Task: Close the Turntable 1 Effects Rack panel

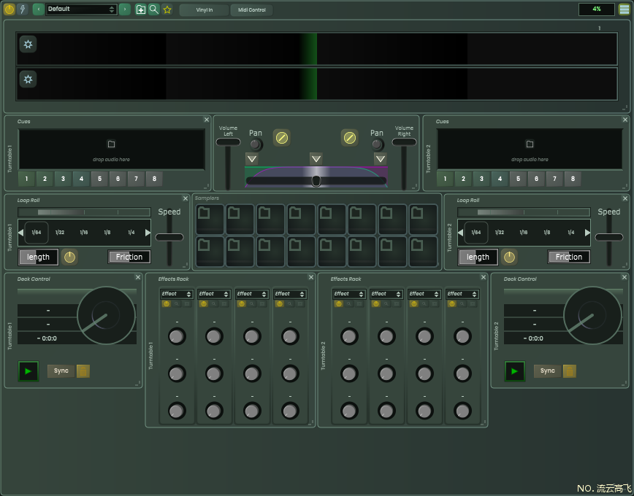Action: coord(311,277)
